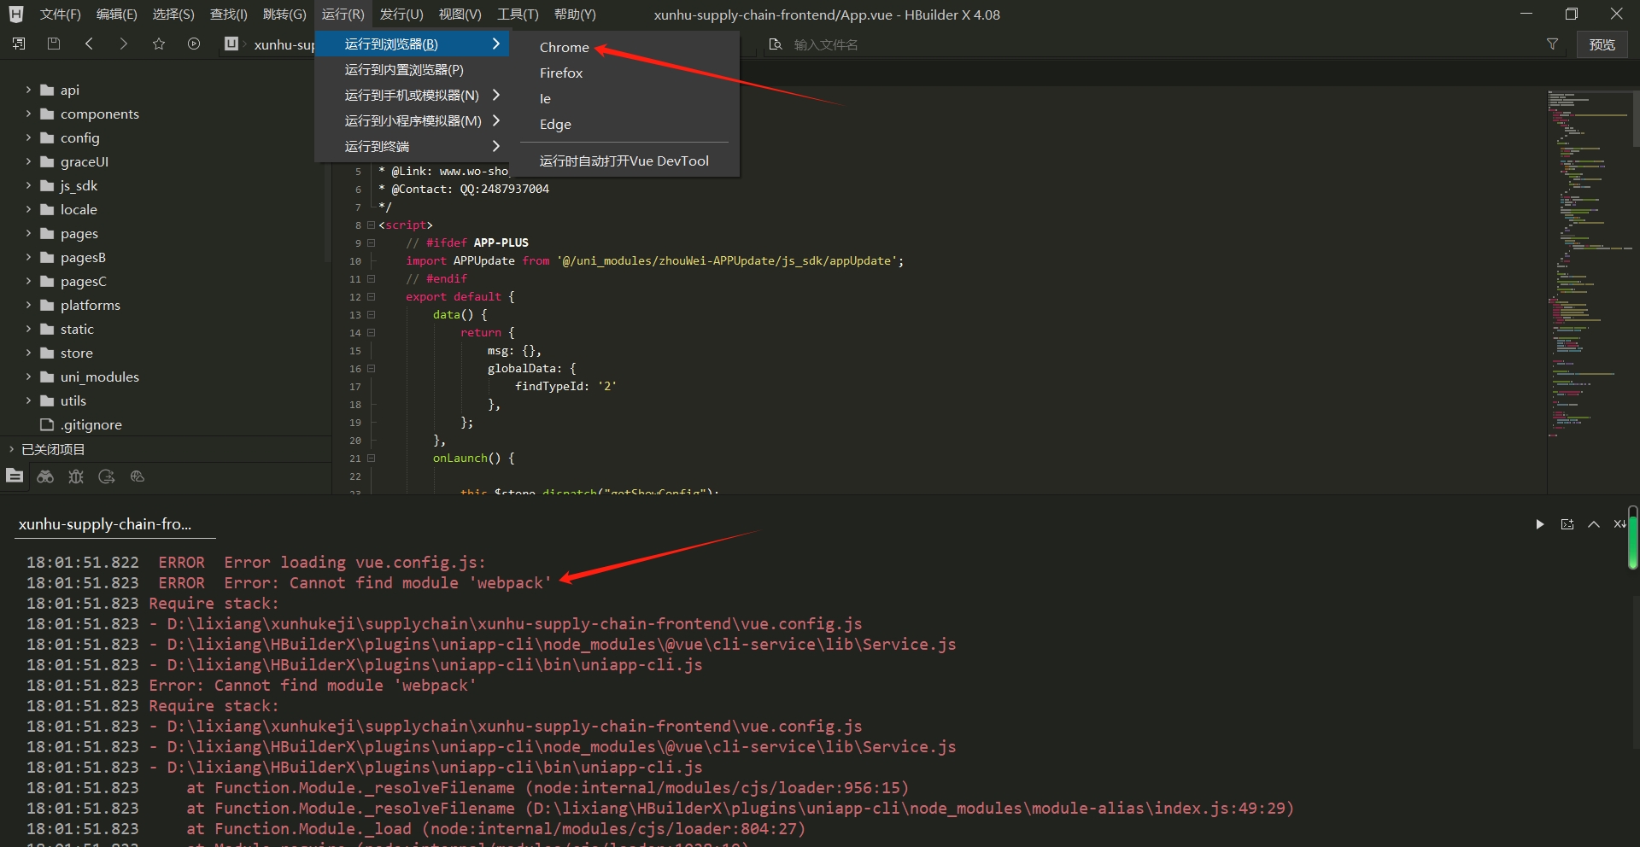The height and width of the screenshot is (847, 1640).
Task: Click 运行时自动打开Vue DevTool option
Action: tap(624, 161)
